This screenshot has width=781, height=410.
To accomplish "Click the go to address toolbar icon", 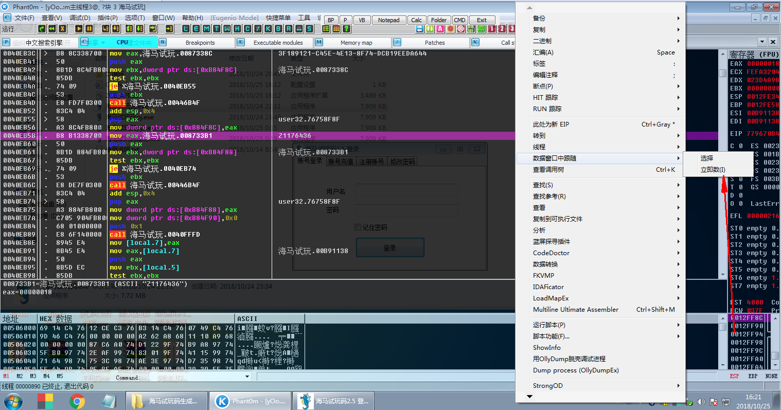I will (x=169, y=29).
